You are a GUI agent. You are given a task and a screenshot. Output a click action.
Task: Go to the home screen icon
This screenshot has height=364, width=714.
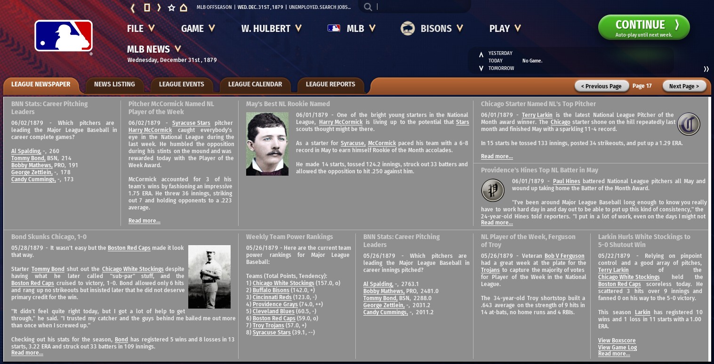[184, 8]
